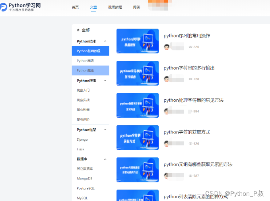
Task: Click the author avatar under python处理字符串的常见方法
Action: 167,111
